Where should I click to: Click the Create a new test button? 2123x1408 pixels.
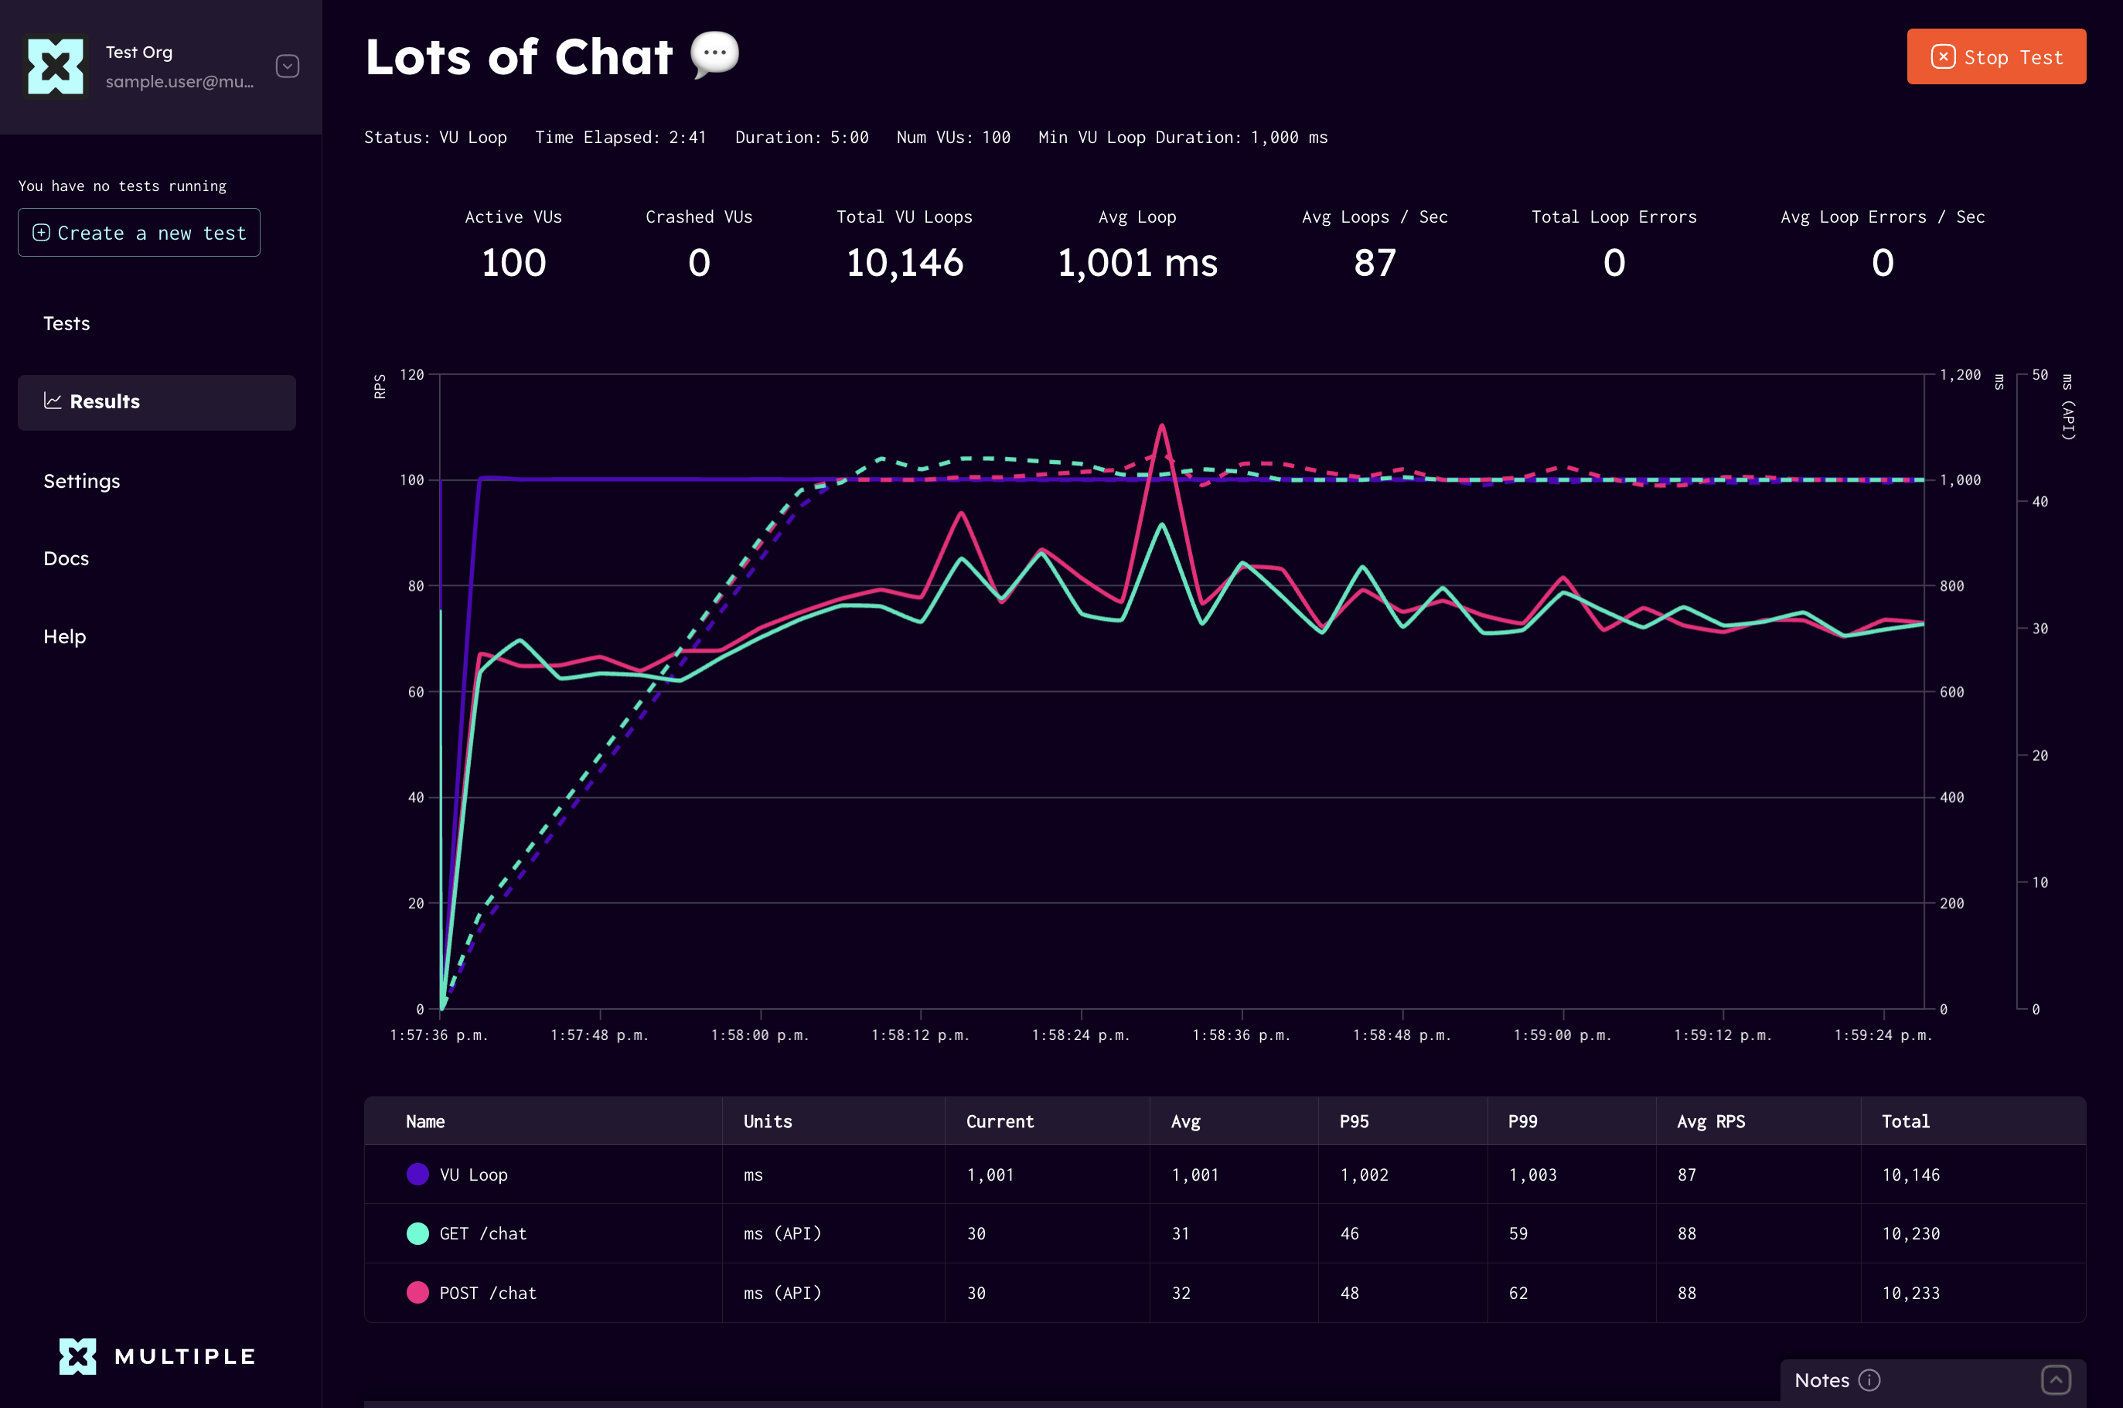tap(139, 233)
